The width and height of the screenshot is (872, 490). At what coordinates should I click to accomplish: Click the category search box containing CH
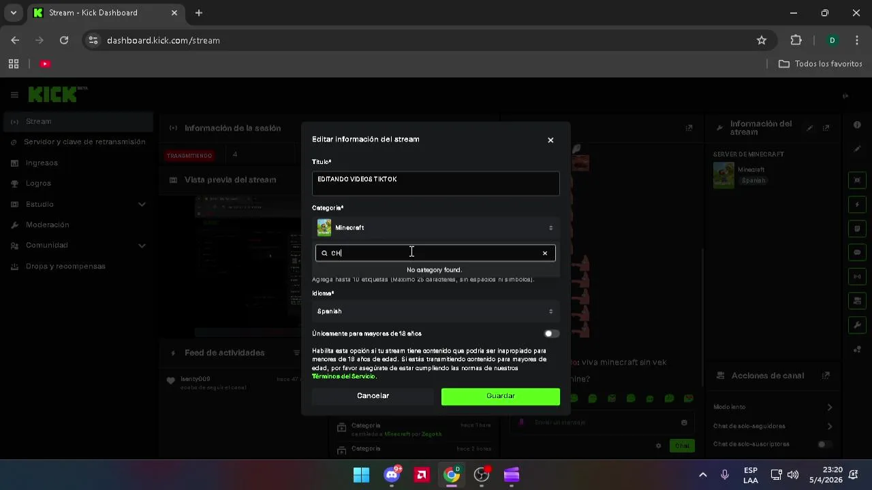pos(435,253)
